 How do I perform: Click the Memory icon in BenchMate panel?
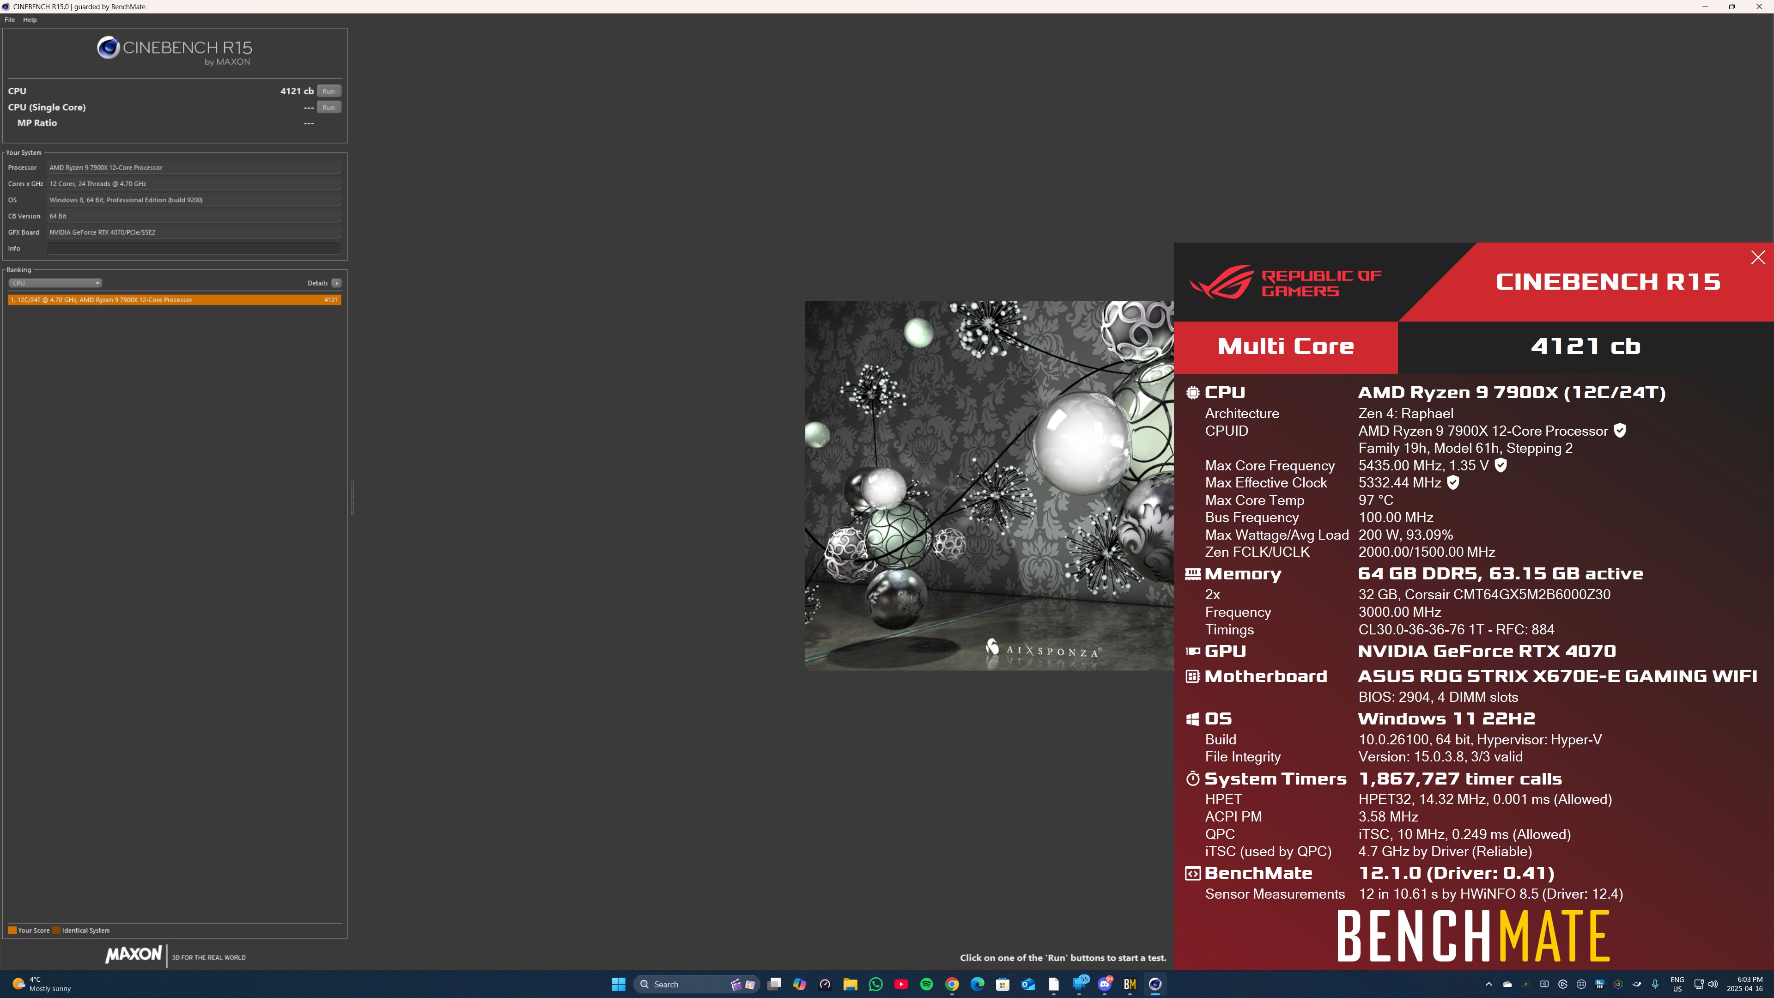1193,574
